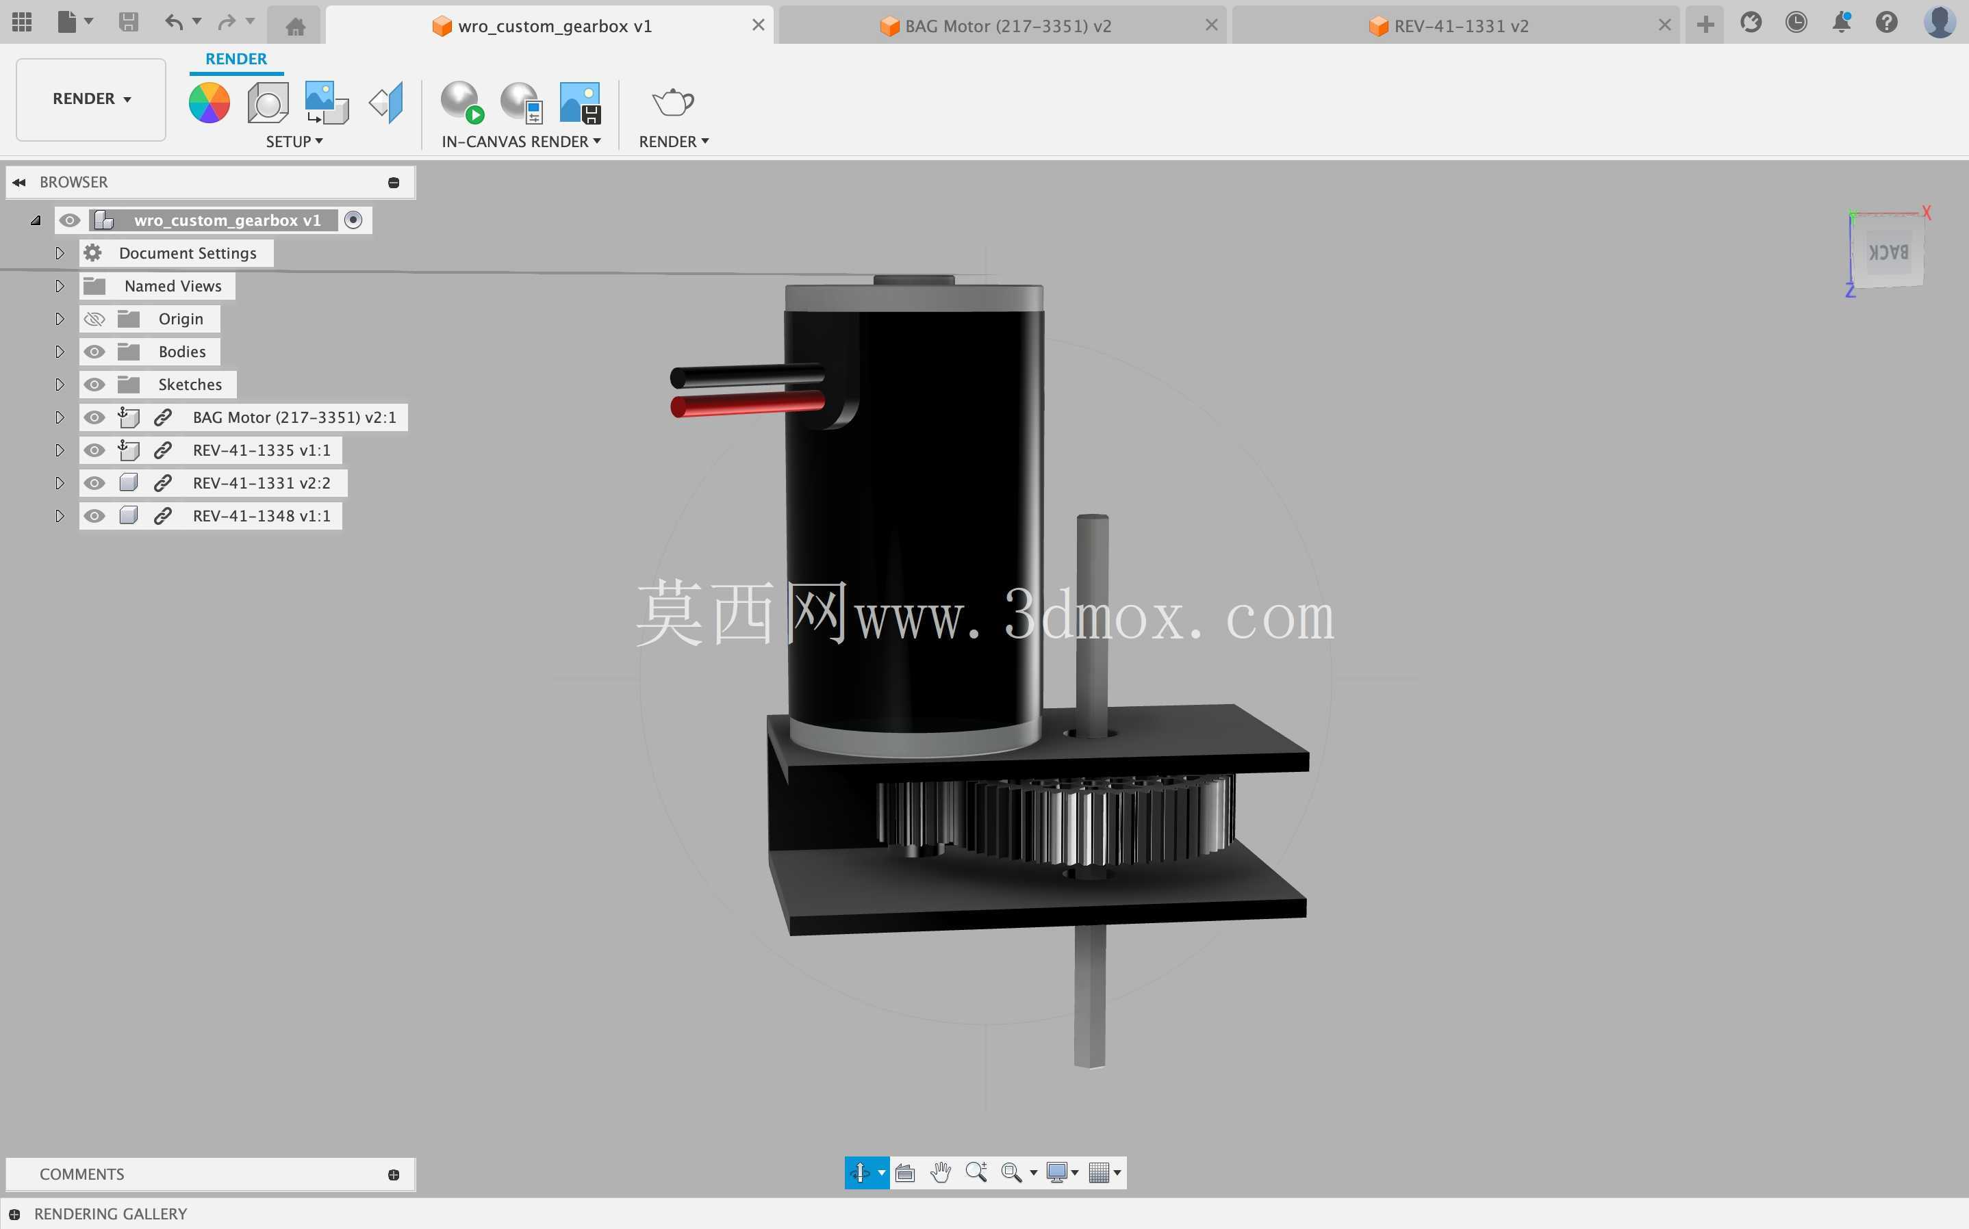Open the Appearance color wheel tool

coord(209,103)
